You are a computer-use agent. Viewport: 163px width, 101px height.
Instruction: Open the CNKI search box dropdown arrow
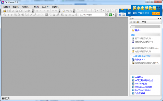106,15
